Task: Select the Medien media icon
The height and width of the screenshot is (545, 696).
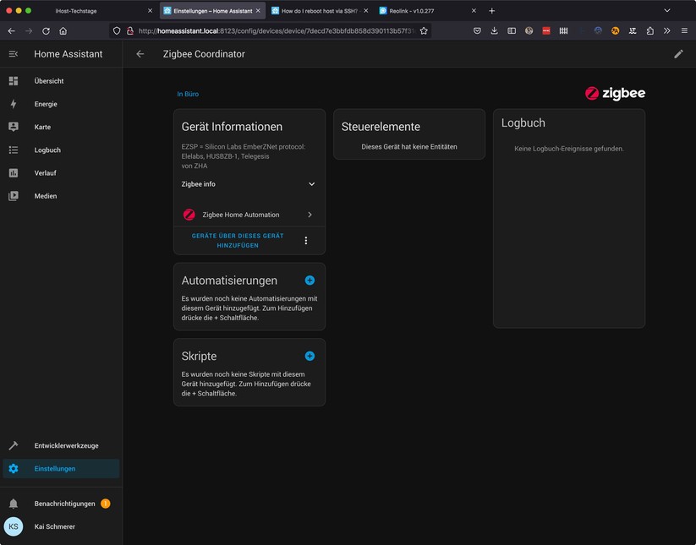Action: pyautogui.click(x=14, y=195)
